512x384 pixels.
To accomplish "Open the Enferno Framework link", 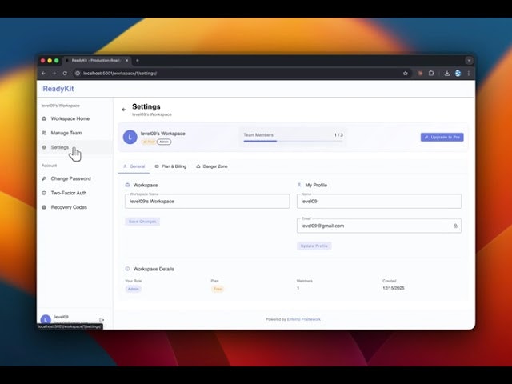I will [x=304, y=319].
